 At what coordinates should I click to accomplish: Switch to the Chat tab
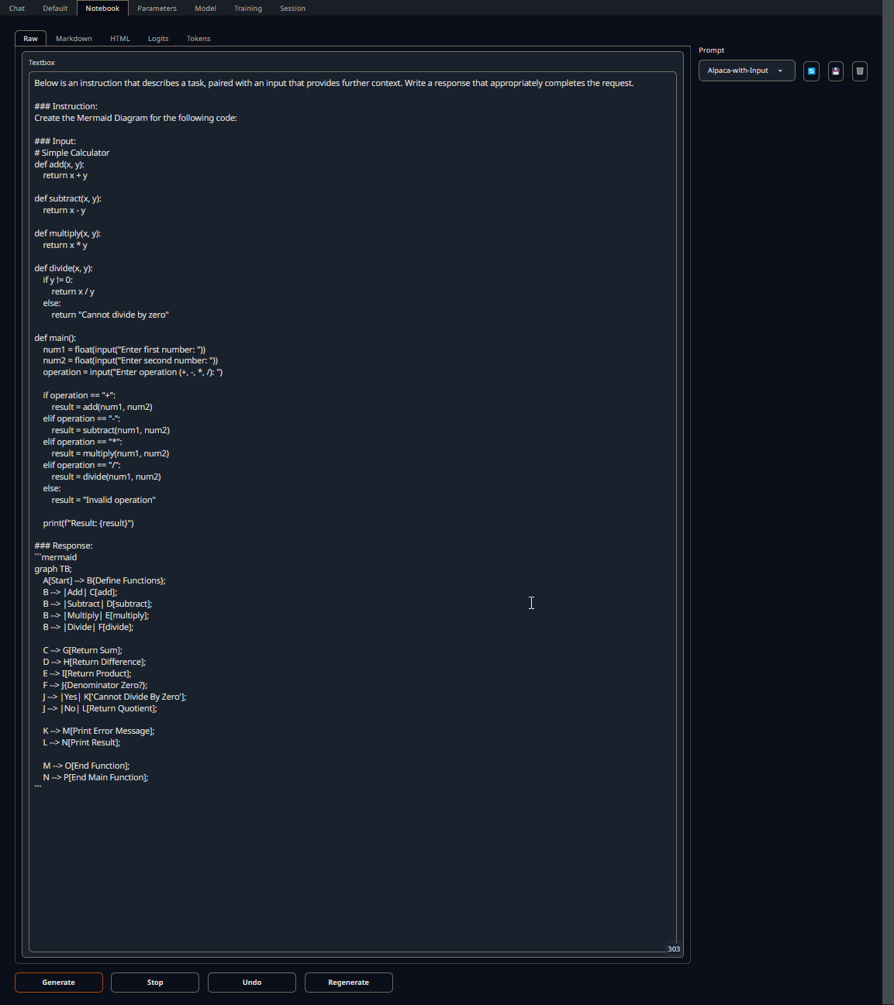pos(16,8)
